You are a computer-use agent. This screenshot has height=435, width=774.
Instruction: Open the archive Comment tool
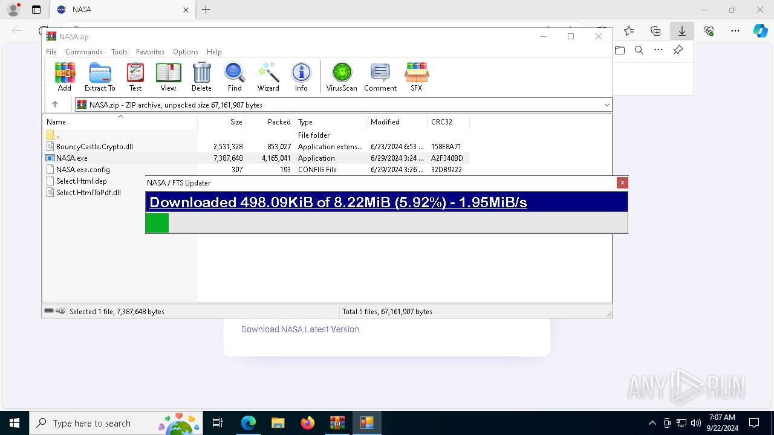[380, 77]
